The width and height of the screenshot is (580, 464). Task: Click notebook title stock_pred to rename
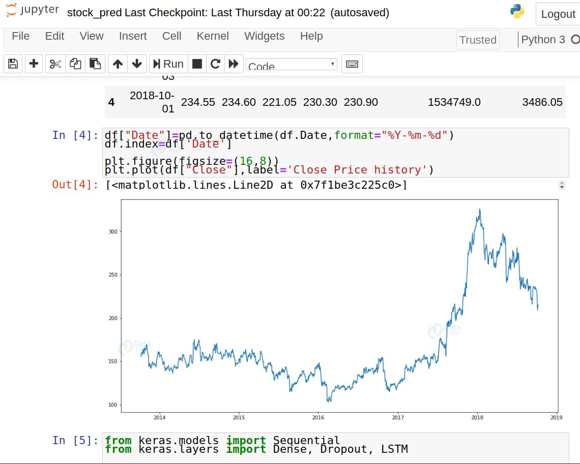94,12
